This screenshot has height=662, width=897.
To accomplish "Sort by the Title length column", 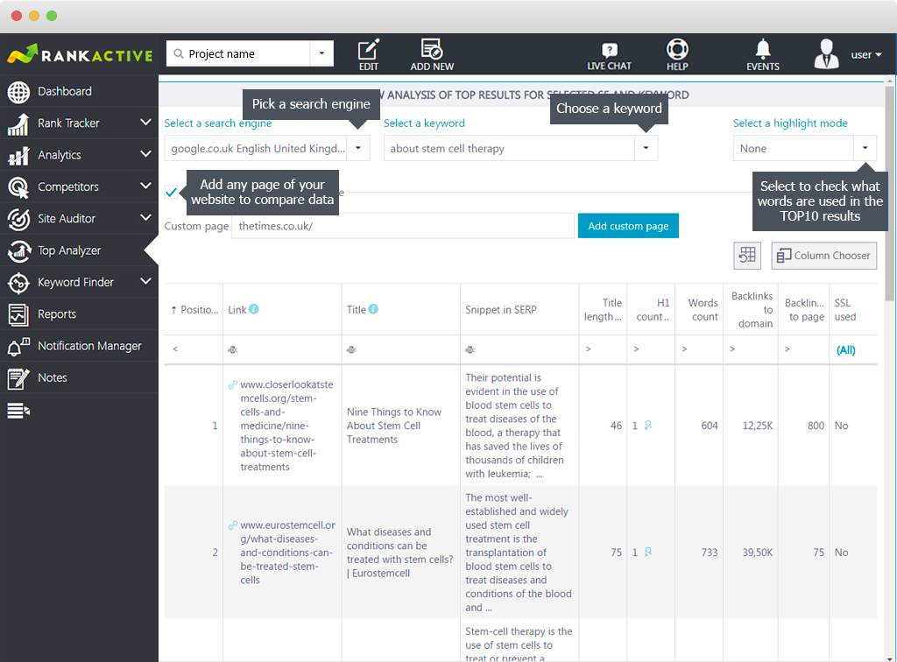I will 603,310.
